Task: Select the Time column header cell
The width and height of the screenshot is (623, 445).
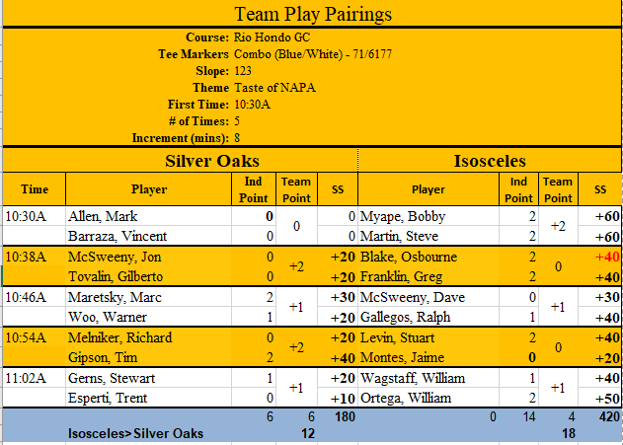Action: pyautogui.click(x=34, y=189)
